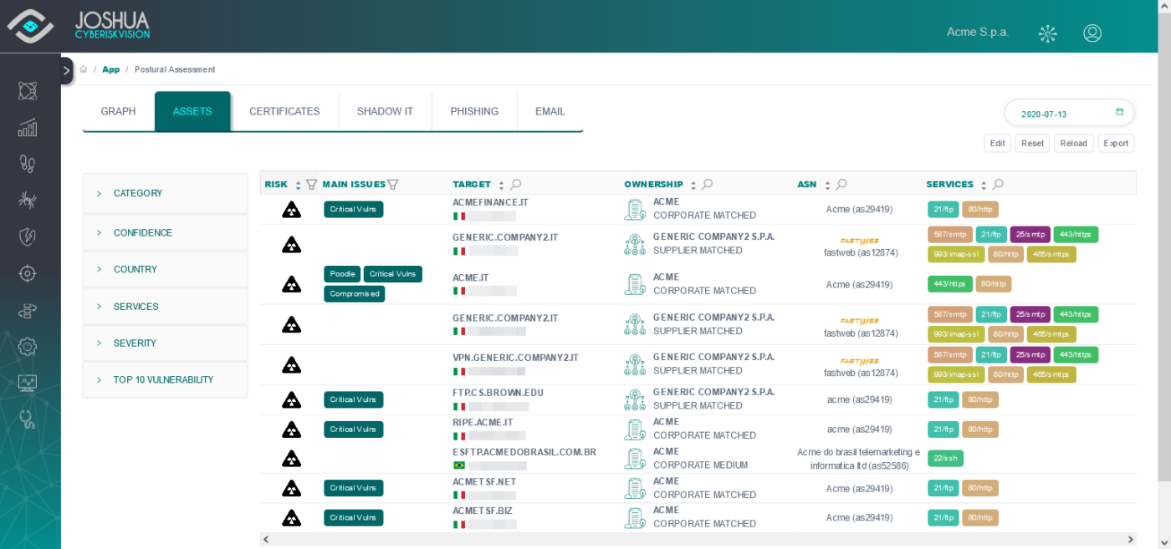Go to the home breadcrumb icon
Viewport: 1171px width, 549px height.
tap(84, 69)
